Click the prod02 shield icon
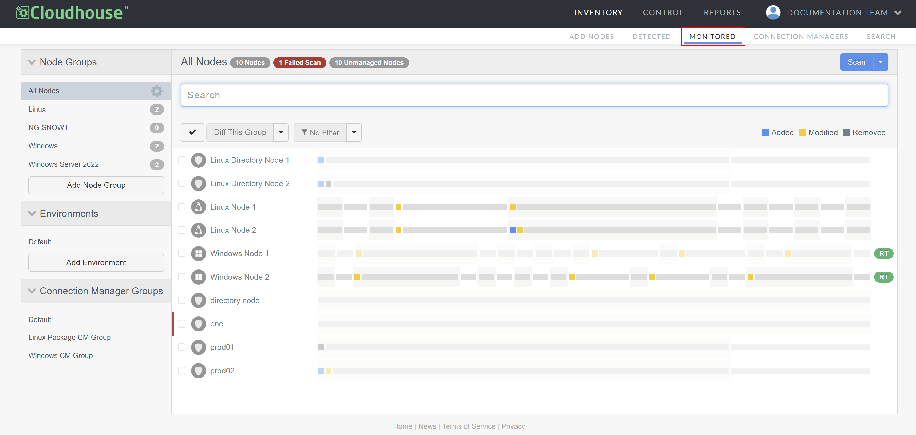Image resolution: width=916 pixels, height=435 pixels. [198, 371]
